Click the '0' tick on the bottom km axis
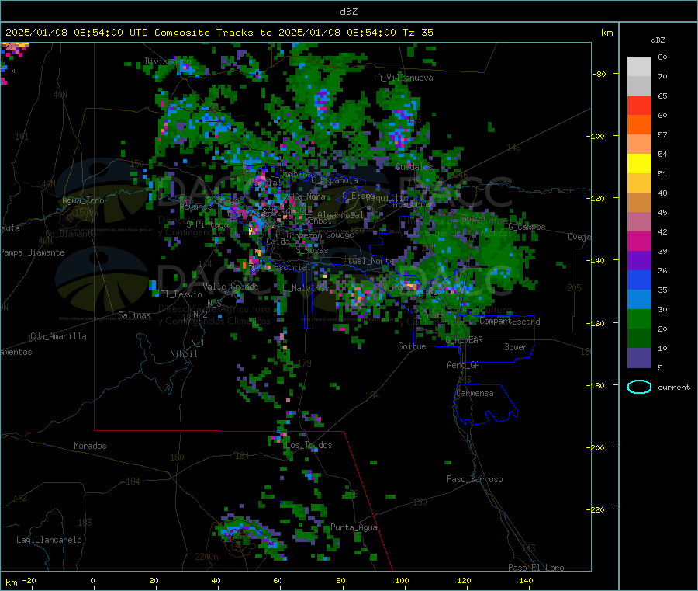 (x=92, y=581)
